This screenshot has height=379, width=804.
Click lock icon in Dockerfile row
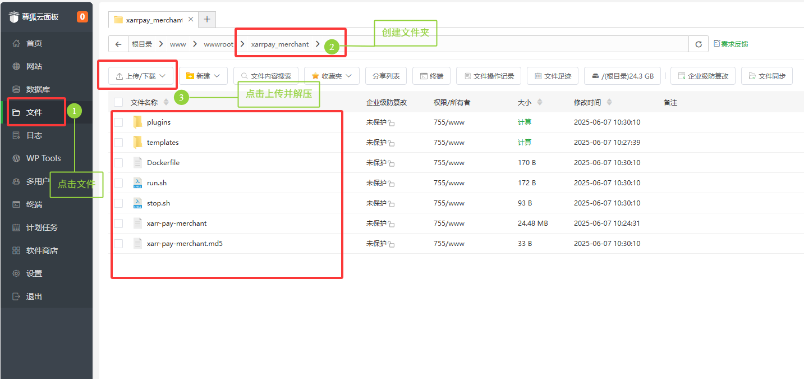coord(391,163)
